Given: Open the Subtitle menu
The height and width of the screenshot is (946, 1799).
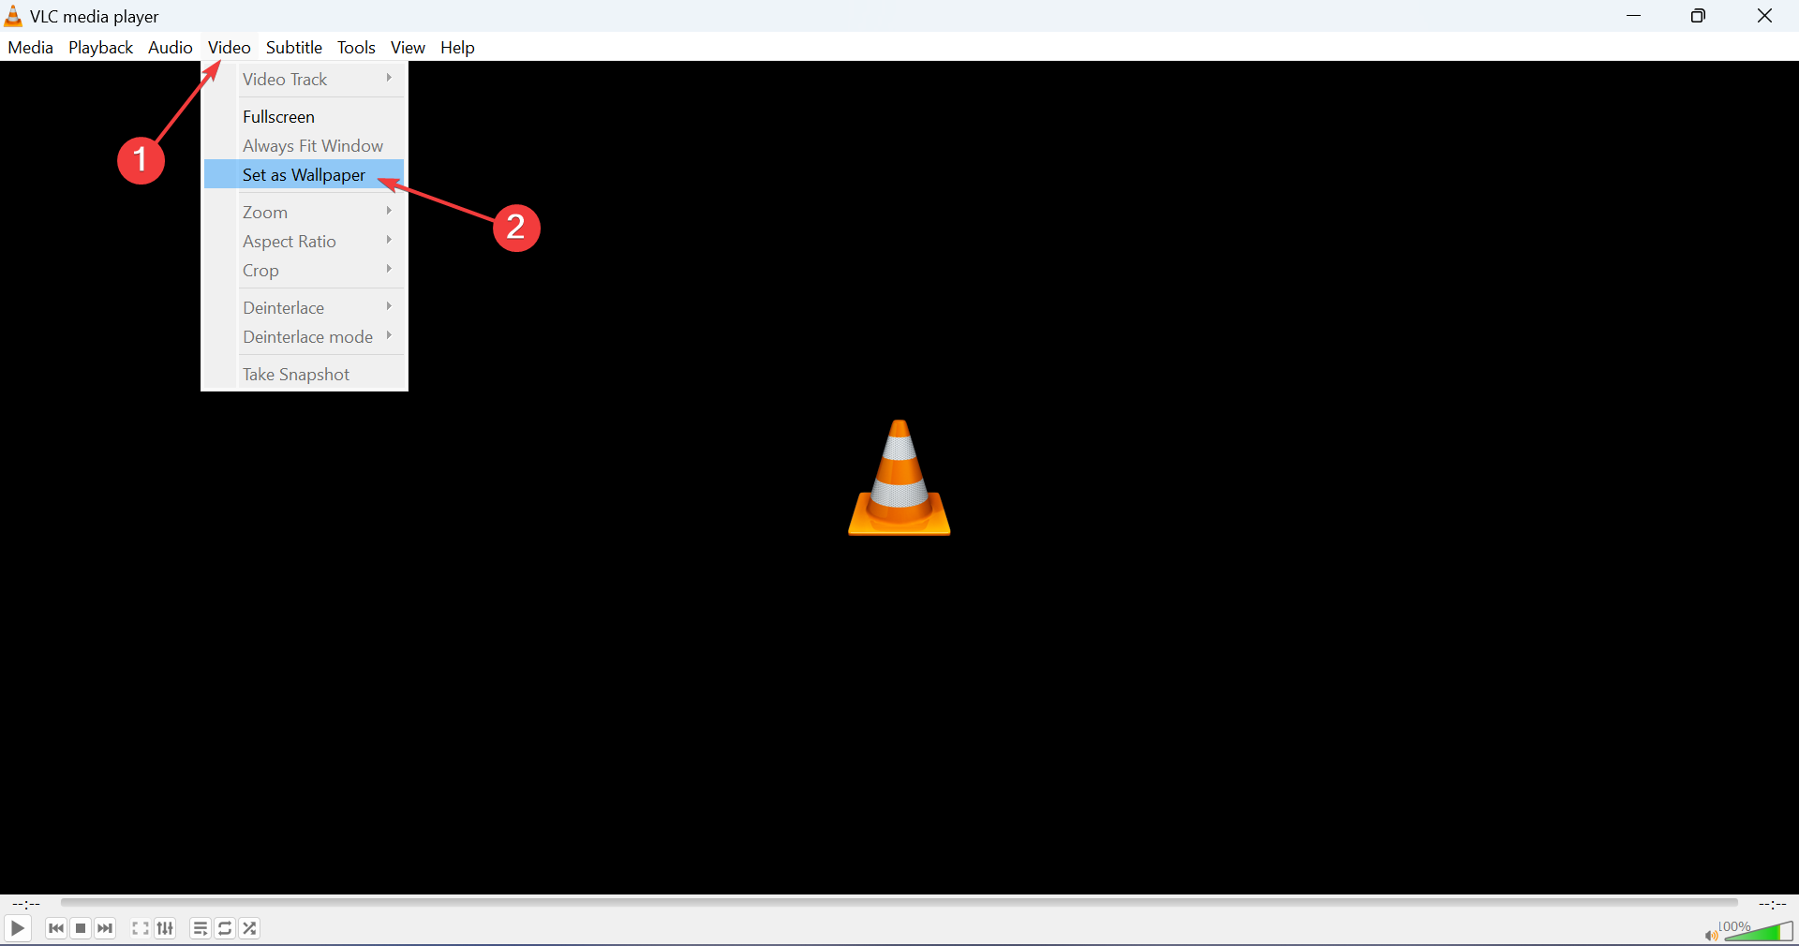Looking at the screenshot, I should (293, 47).
